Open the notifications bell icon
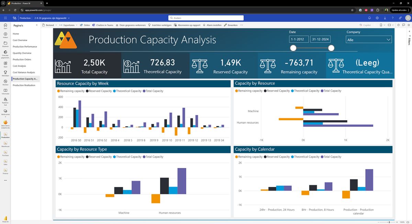 [x=369, y=18]
